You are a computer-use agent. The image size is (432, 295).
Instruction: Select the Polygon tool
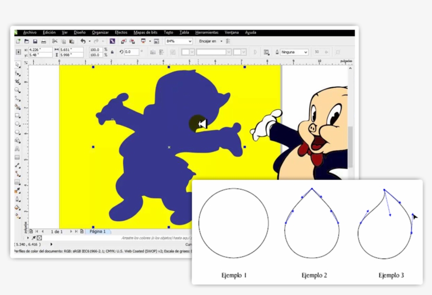click(x=17, y=132)
